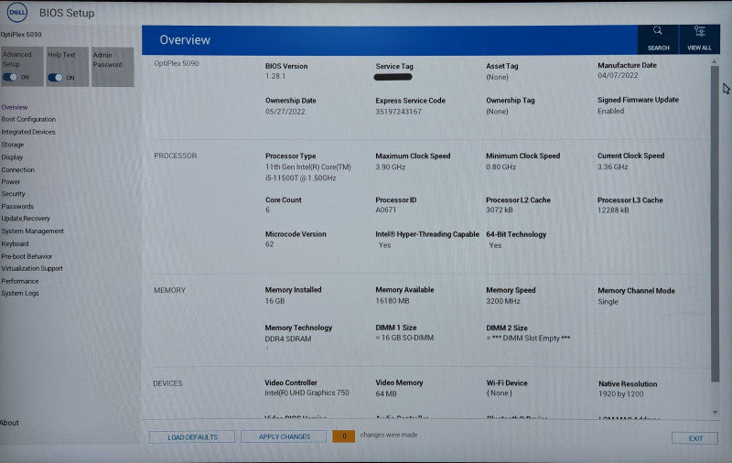Open Update, Recovery section
This screenshot has width=732, height=463.
(x=26, y=219)
